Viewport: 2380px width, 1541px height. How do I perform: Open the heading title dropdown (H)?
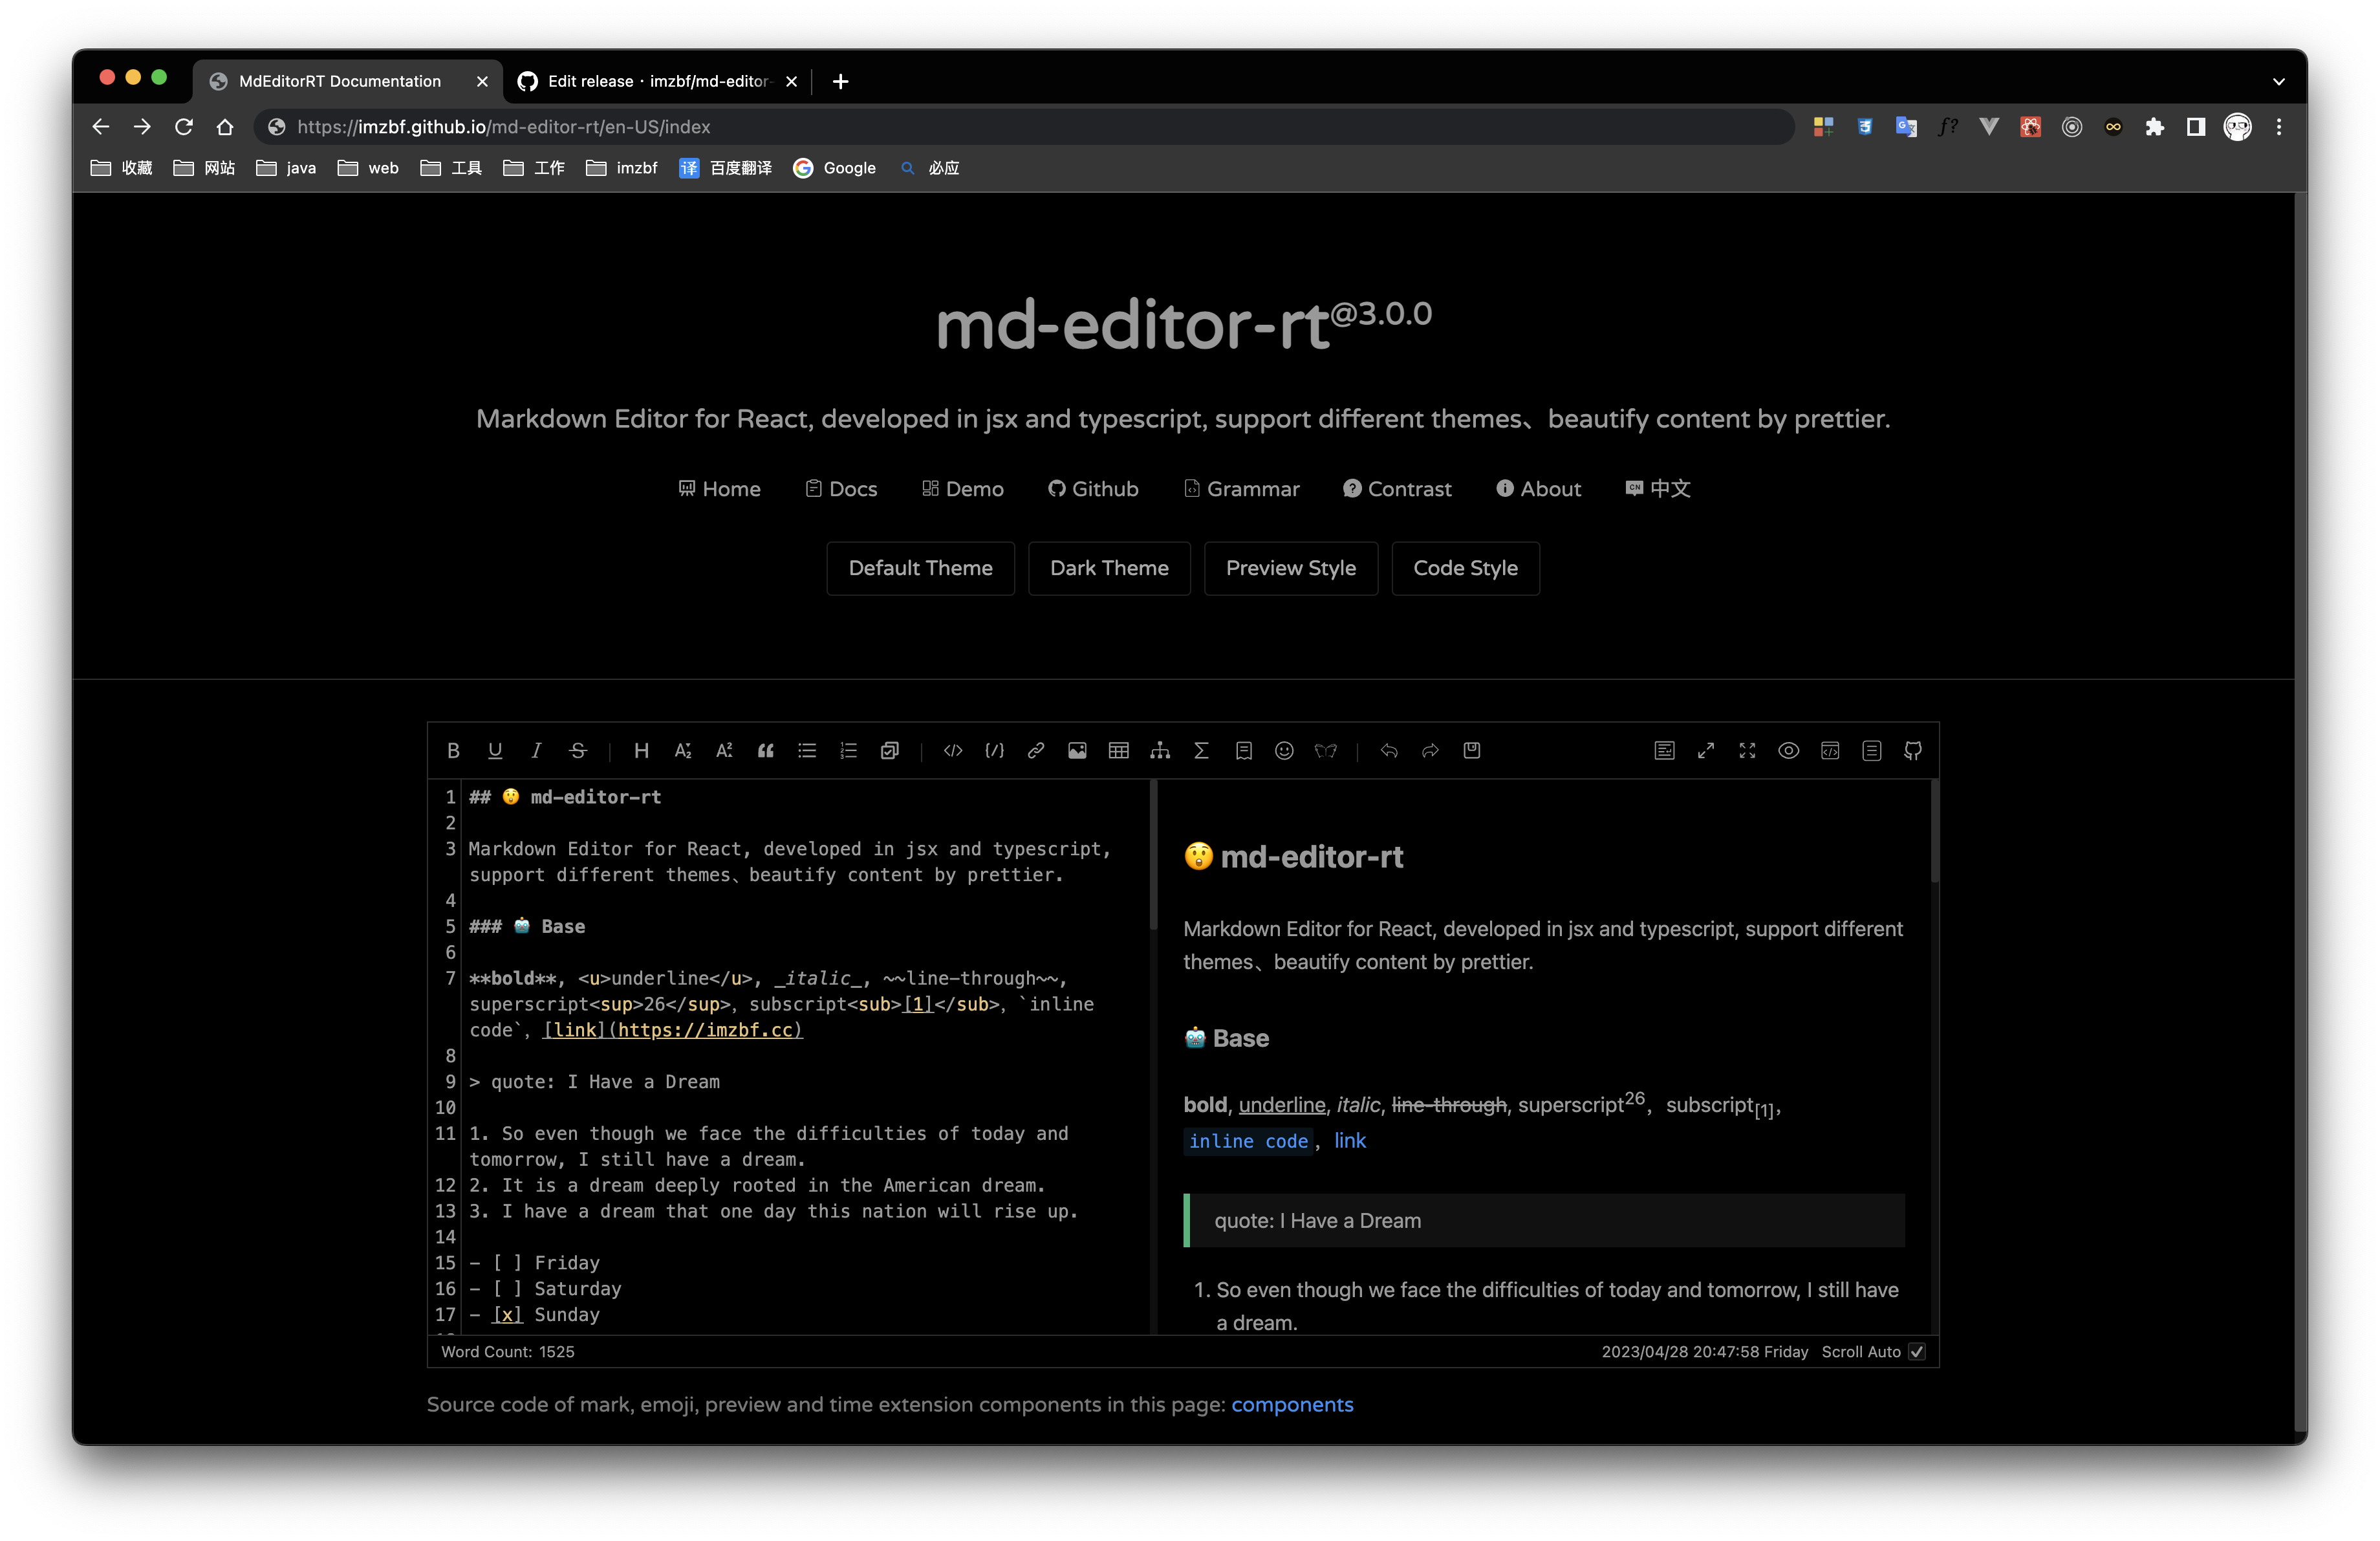click(641, 751)
